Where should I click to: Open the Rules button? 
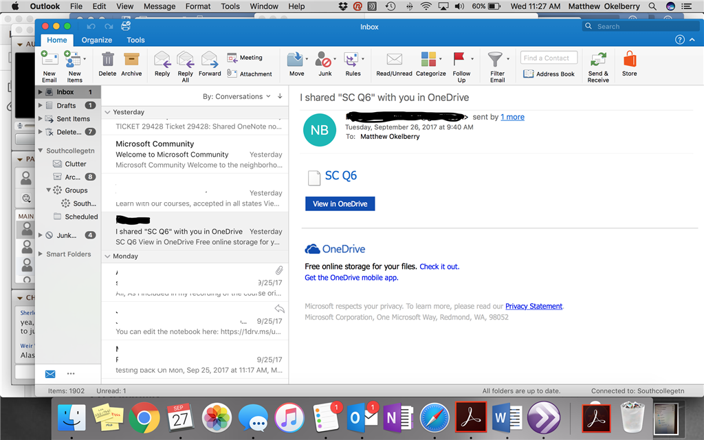pos(352,64)
